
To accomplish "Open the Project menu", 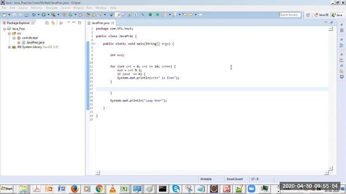I will (78, 8).
